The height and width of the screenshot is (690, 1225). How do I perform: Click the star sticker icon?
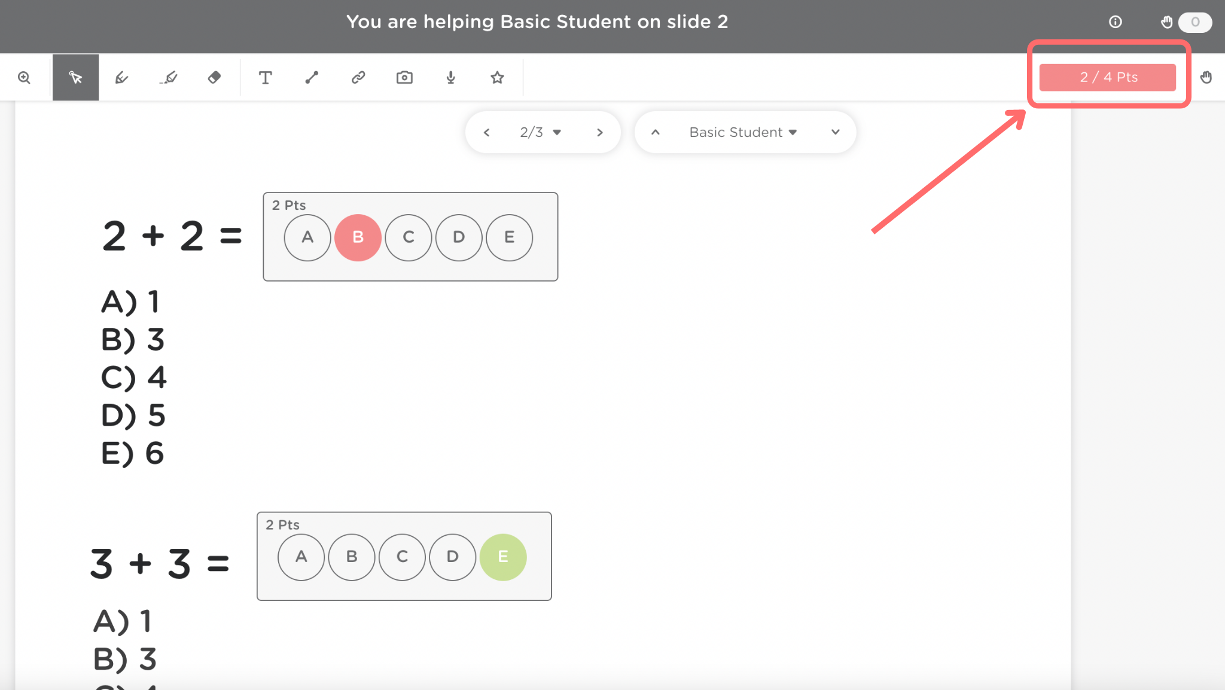click(497, 78)
